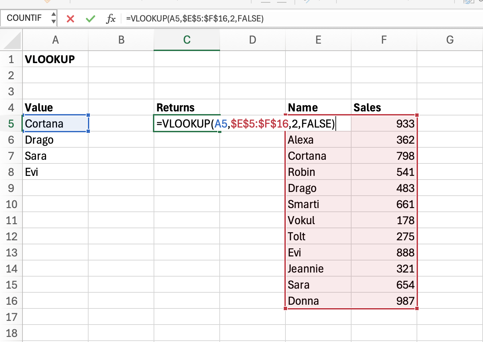This screenshot has height=342, width=483.
Task: Click the Returns header cell
Action: [187, 107]
